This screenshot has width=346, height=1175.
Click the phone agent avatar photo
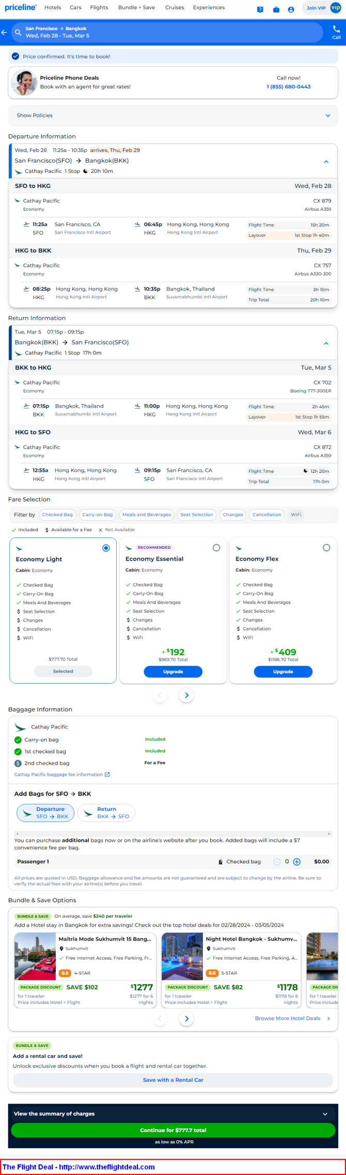coord(24,83)
